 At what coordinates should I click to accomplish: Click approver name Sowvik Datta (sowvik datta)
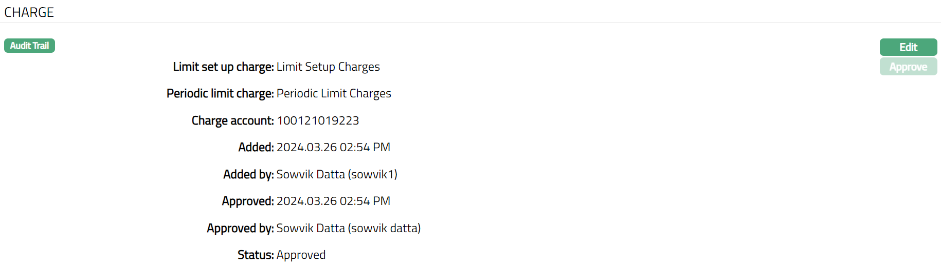pyautogui.click(x=349, y=228)
